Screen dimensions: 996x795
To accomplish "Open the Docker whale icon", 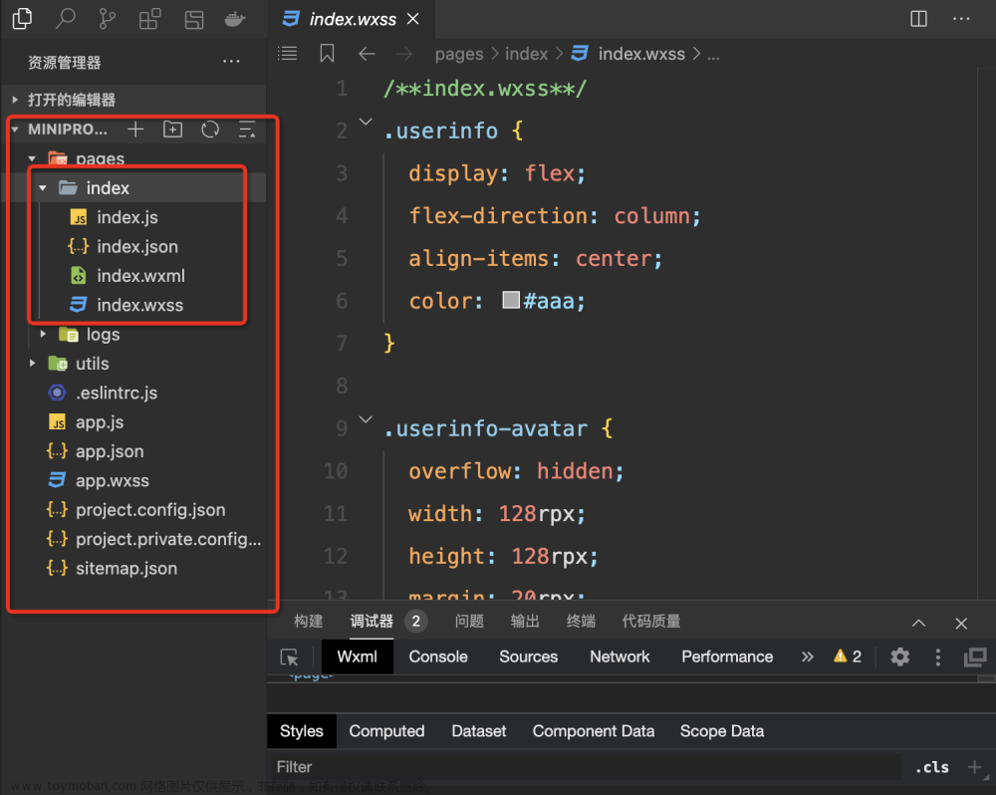I will click(235, 20).
